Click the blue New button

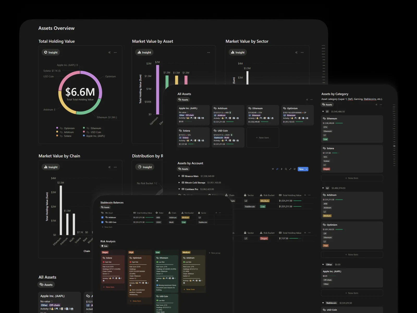[301, 169]
